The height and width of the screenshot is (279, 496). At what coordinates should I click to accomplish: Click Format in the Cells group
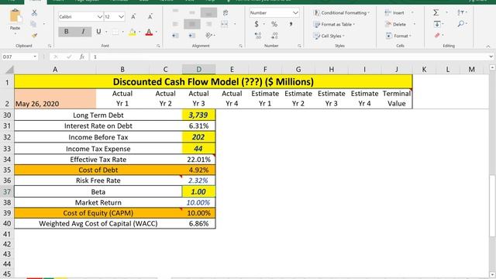[x=398, y=36]
